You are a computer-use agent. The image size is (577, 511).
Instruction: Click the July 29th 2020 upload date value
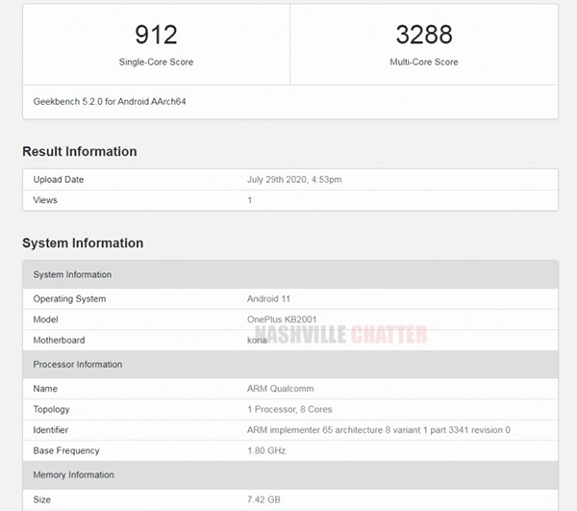294,180
